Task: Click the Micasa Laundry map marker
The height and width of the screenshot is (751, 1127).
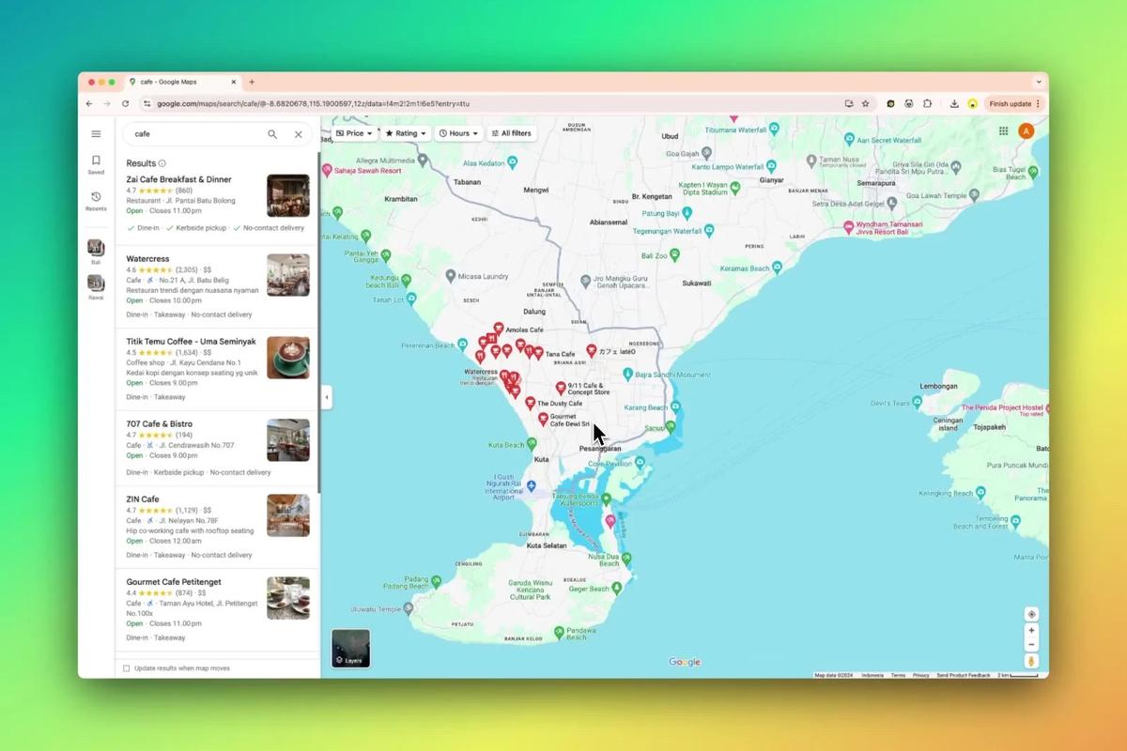Action: pos(451,276)
